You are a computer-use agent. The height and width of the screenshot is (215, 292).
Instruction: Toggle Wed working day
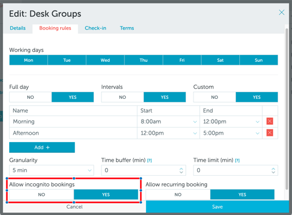point(105,60)
